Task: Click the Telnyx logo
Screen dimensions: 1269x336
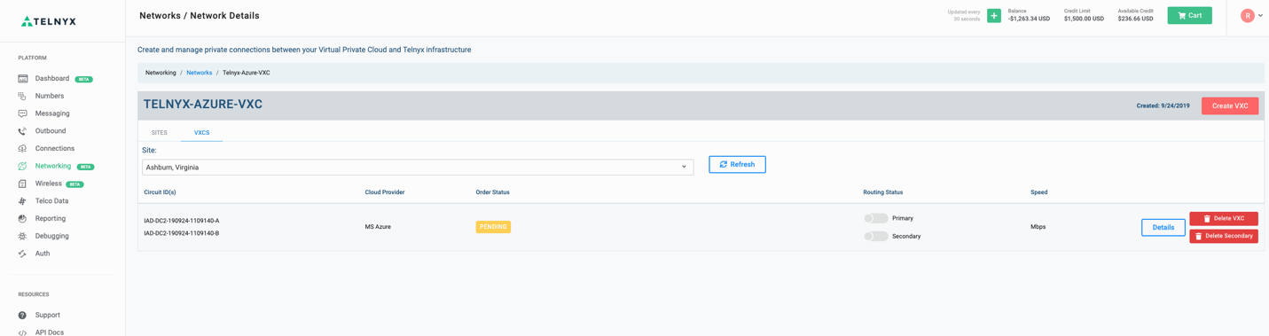Action: pyautogui.click(x=49, y=21)
